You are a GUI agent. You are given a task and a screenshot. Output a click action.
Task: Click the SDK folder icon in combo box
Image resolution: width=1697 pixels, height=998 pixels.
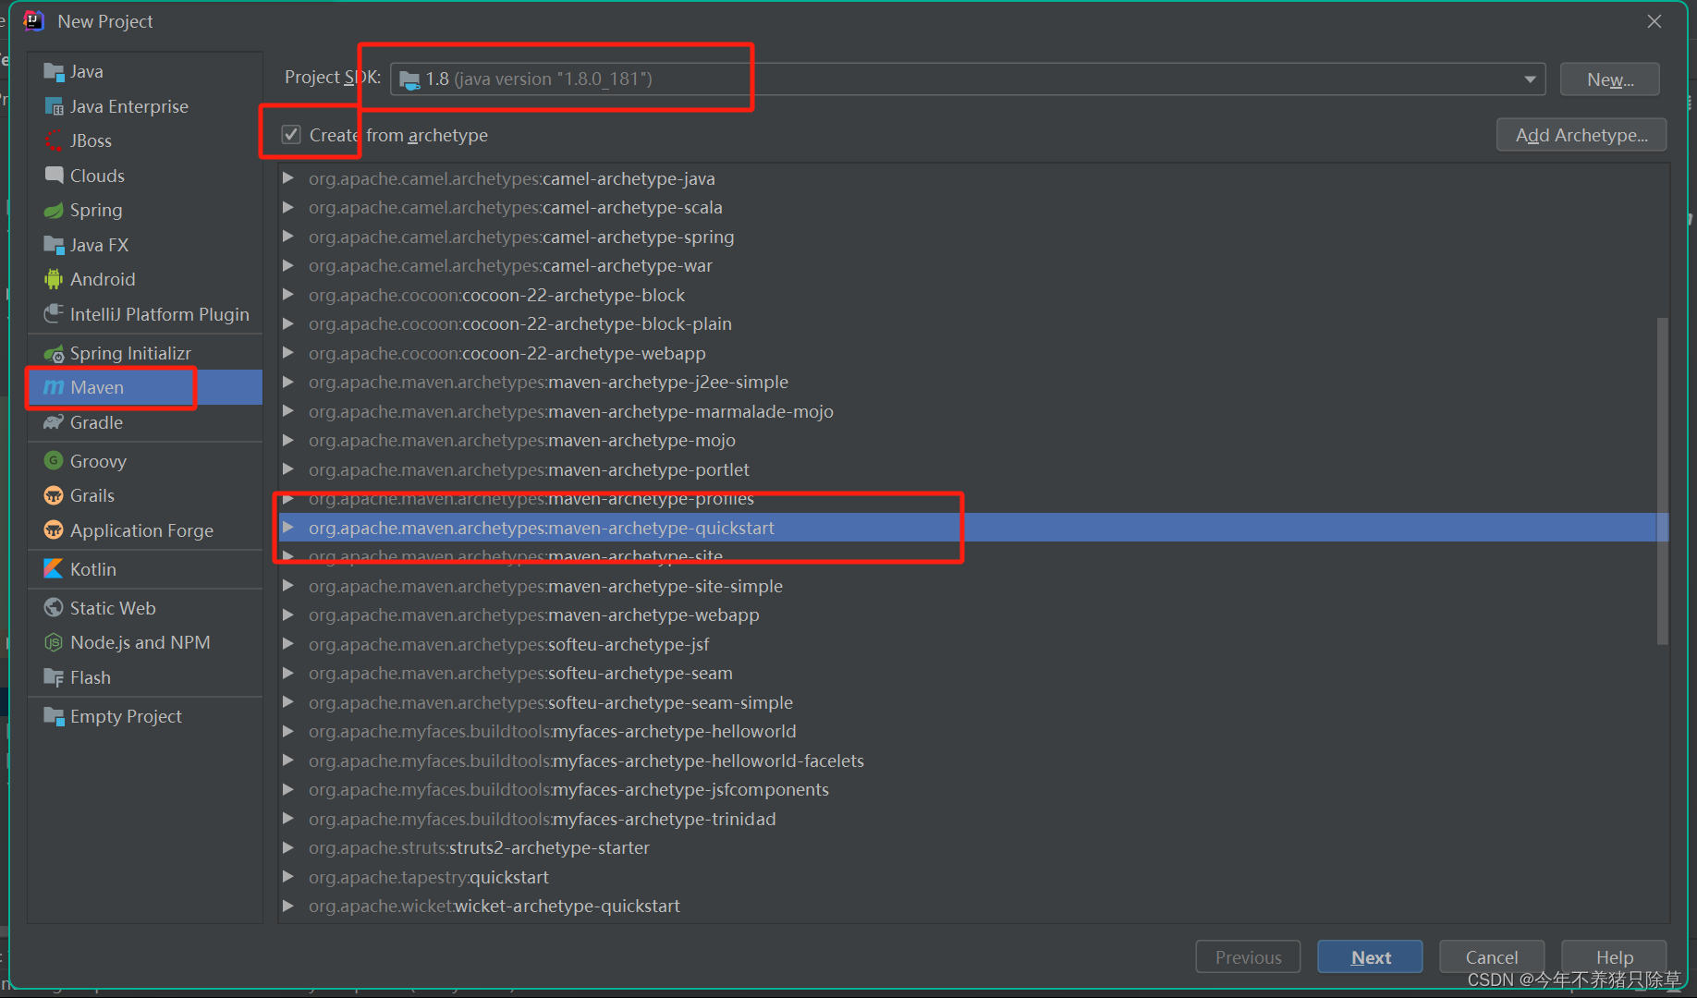[x=409, y=79]
